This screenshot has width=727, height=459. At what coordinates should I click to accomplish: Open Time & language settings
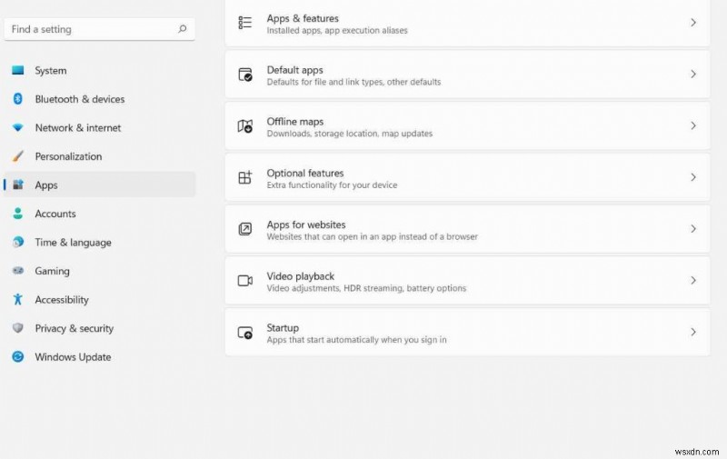(x=100, y=242)
